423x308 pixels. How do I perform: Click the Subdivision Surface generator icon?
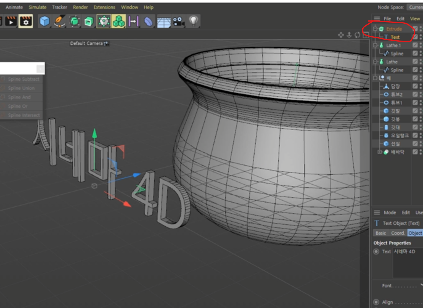coord(74,21)
